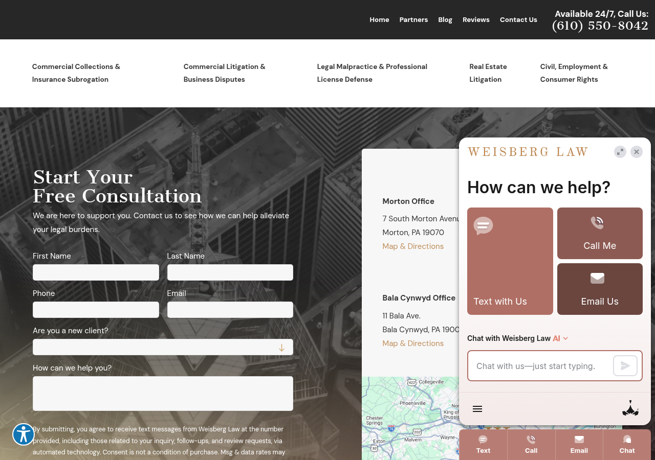The width and height of the screenshot is (655, 460).
Task: Close the Weisberg Law chat widget
Action: [637, 152]
